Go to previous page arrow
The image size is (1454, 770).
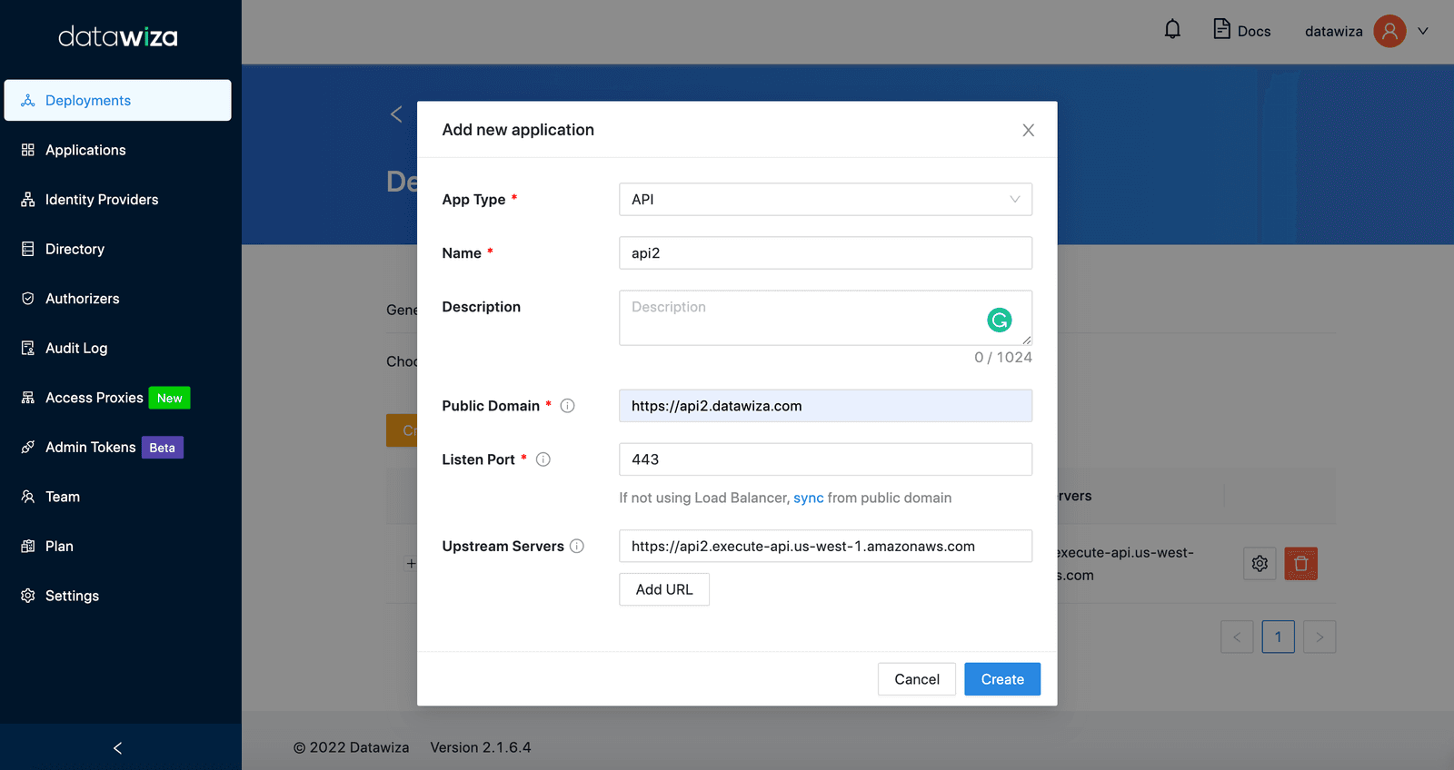click(x=1237, y=637)
